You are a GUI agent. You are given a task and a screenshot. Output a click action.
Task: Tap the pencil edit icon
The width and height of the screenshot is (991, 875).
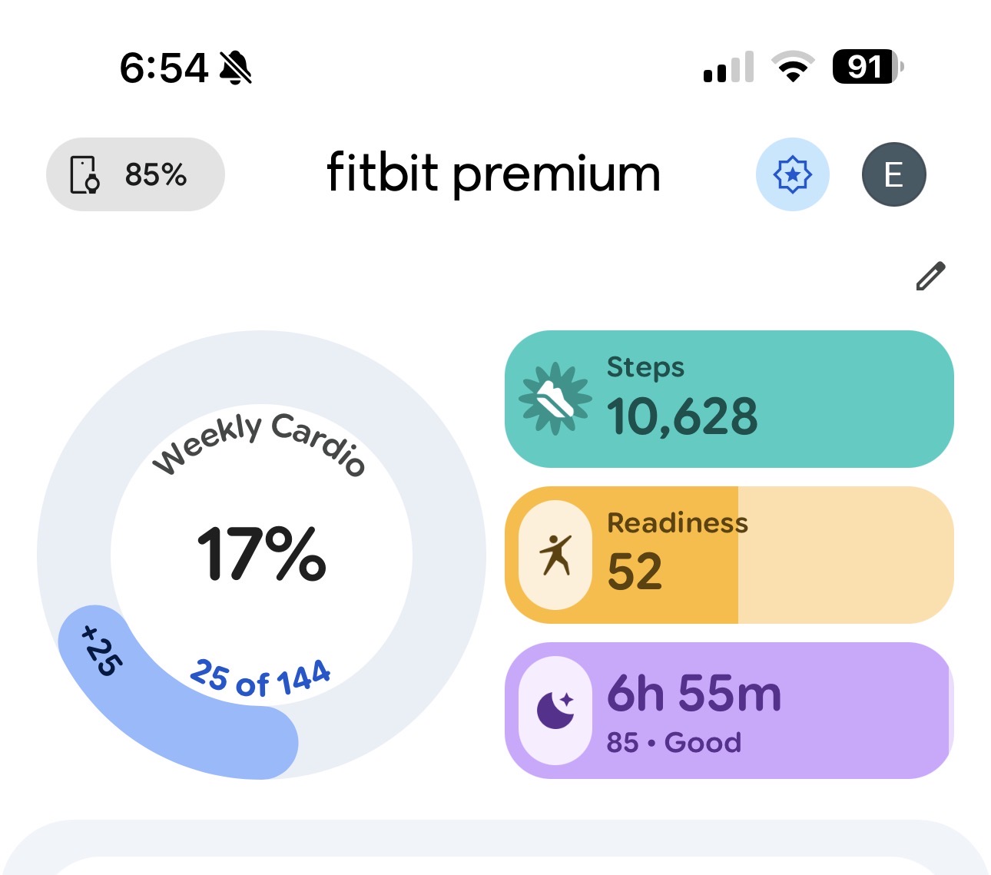click(x=930, y=277)
